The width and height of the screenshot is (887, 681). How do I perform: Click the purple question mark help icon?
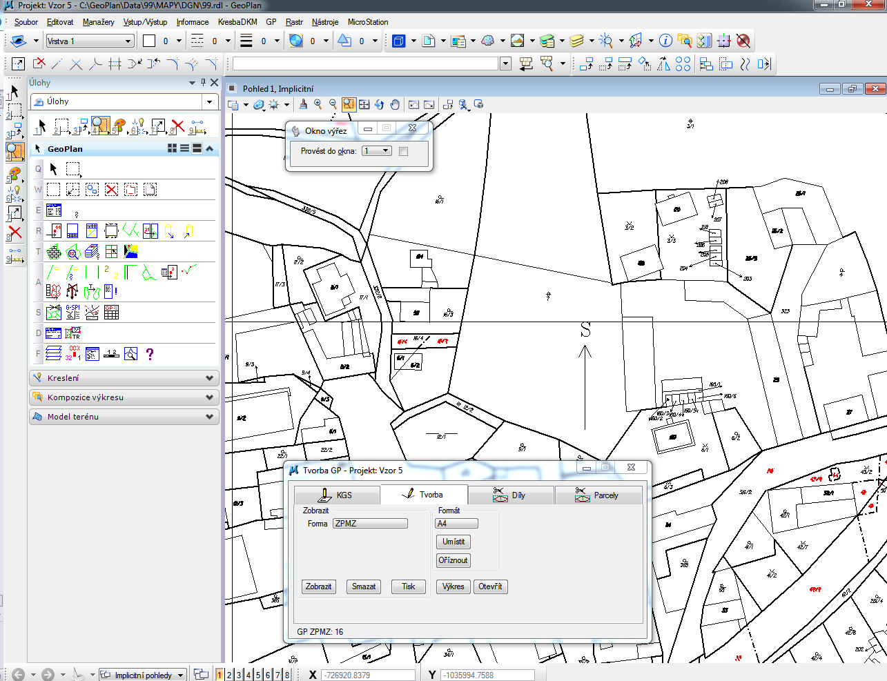pos(150,354)
